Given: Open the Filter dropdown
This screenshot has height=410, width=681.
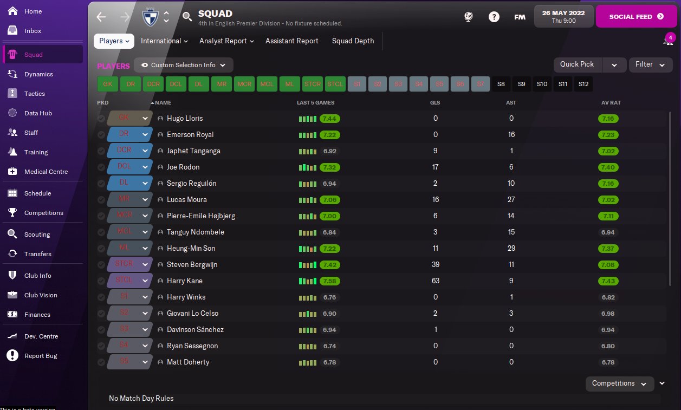Looking at the screenshot, I should click(651, 64).
